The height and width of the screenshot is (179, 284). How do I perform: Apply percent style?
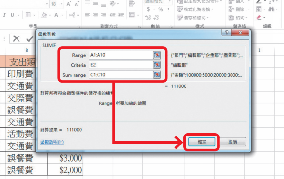click(x=160, y=9)
